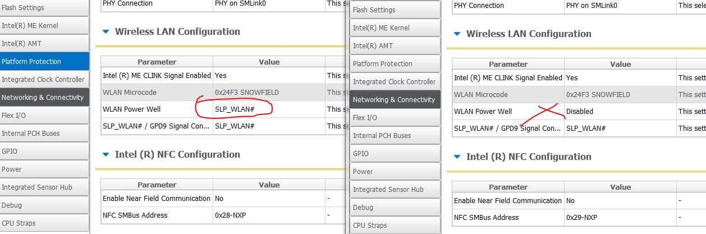Select Intel (R) ME CLINK Signal label, right window
Image resolution: width=706 pixels, height=234 pixels.
(508, 77)
